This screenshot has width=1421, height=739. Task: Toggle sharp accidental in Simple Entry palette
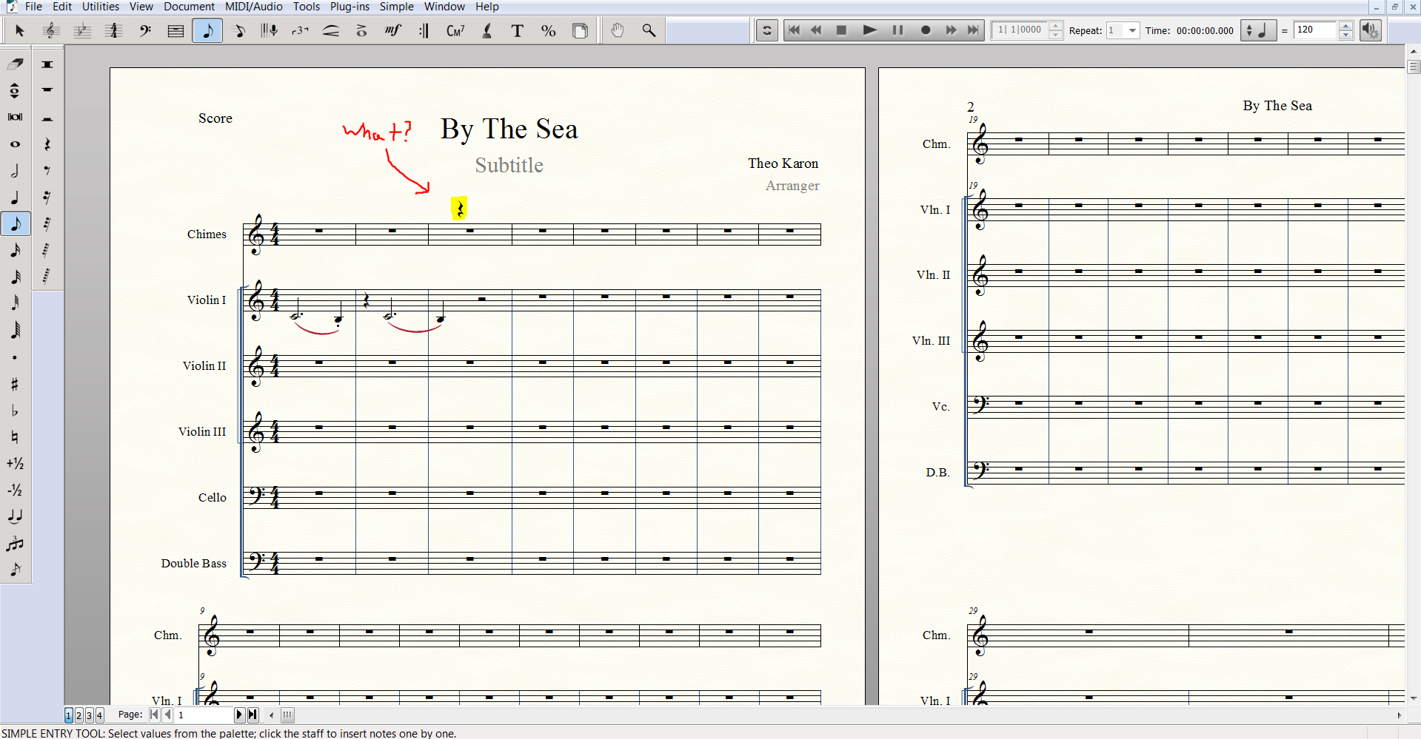point(15,384)
